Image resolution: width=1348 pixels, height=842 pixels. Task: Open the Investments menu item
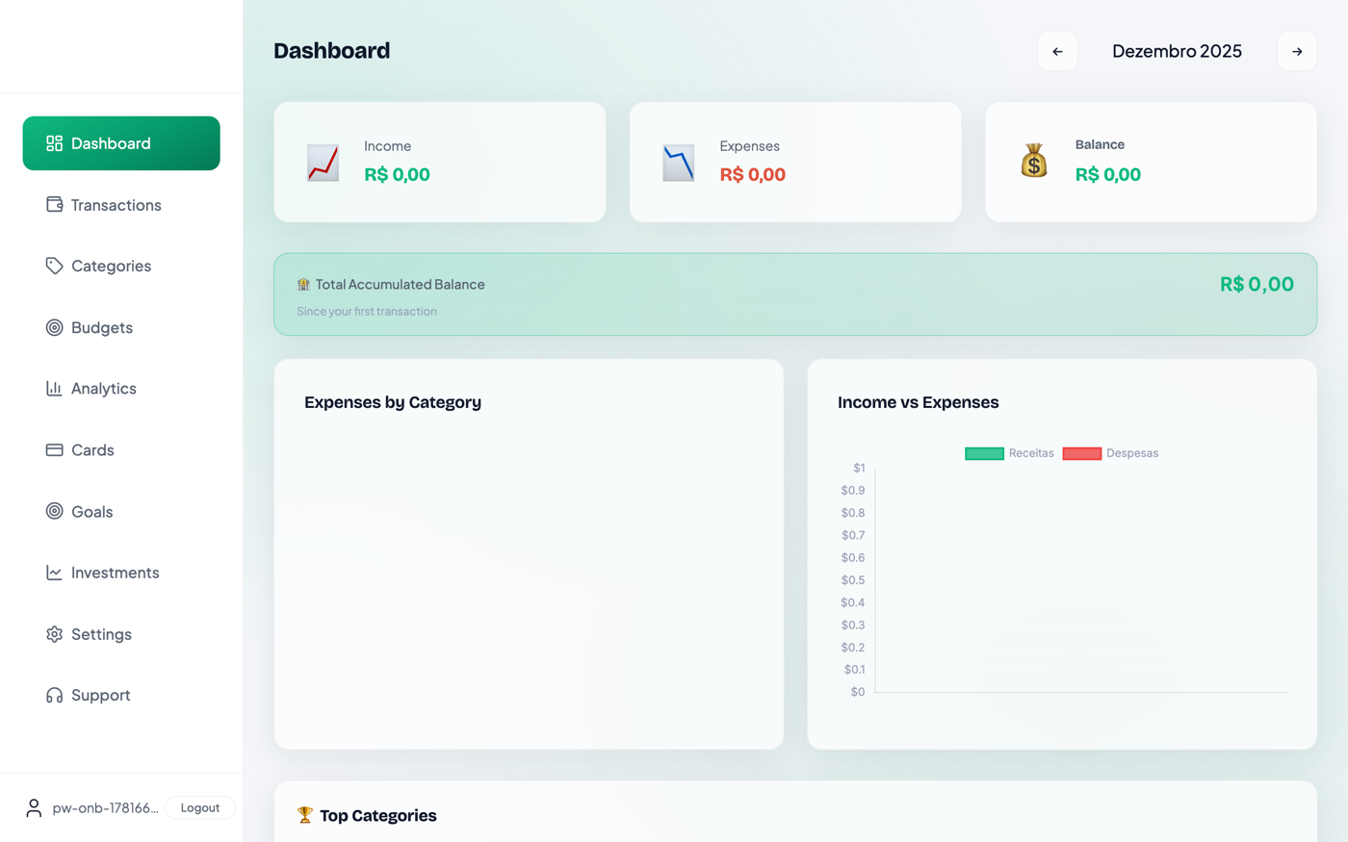(x=121, y=573)
